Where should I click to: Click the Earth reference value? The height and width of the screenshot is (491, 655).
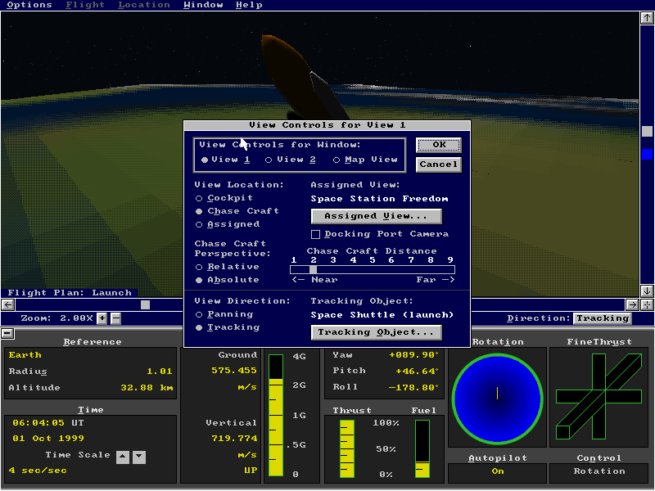click(x=25, y=355)
